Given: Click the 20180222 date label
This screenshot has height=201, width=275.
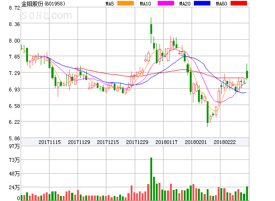Looking at the screenshot, I should point(225,142).
